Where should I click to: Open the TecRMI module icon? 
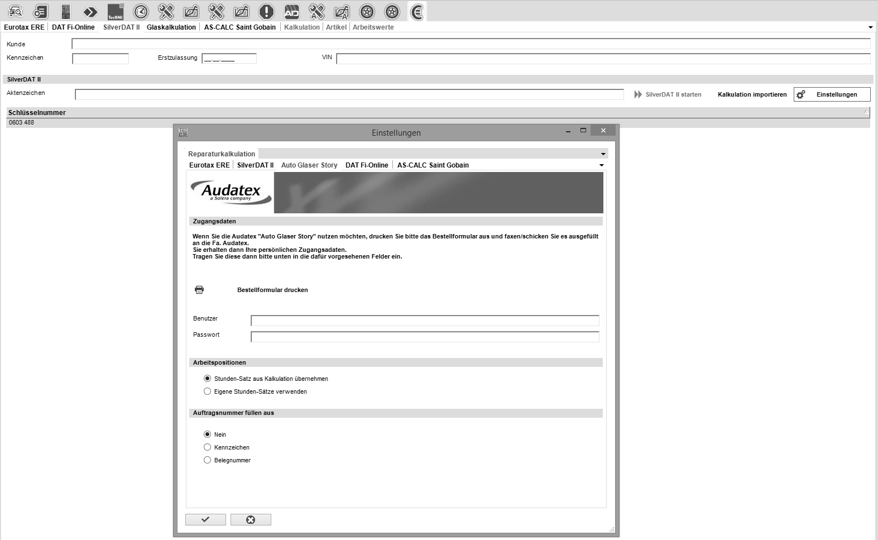click(116, 11)
